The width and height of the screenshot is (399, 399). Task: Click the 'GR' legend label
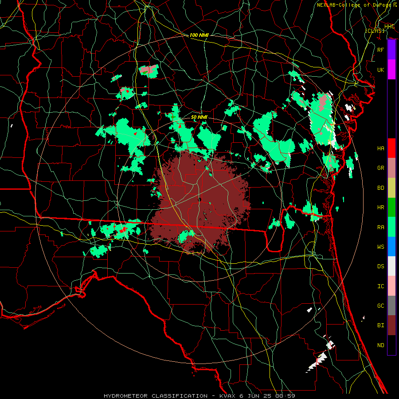click(x=381, y=168)
